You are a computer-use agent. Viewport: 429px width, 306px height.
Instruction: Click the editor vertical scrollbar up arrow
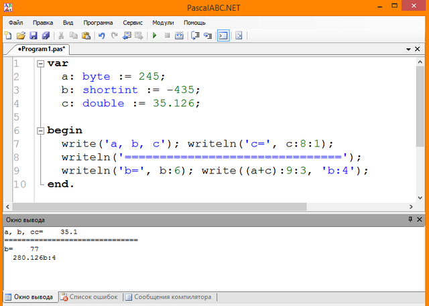pyautogui.click(x=420, y=62)
